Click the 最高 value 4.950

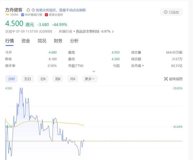click(x=116, y=53)
